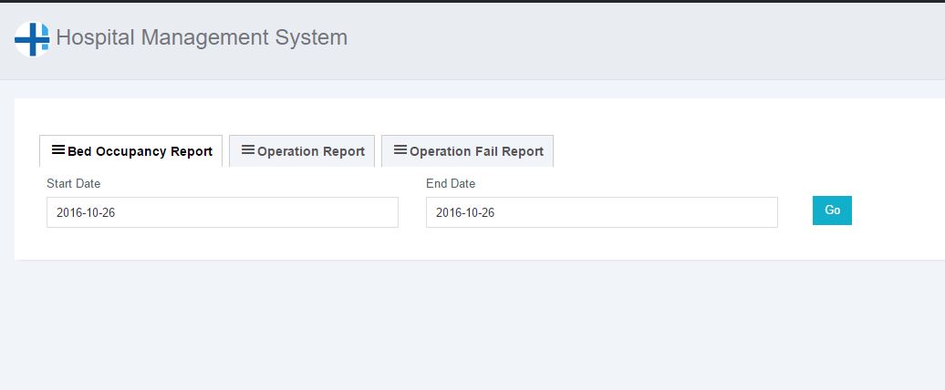Image resolution: width=945 pixels, height=390 pixels.
Task: Focus the Start Date input field
Action: click(x=222, y=212)
